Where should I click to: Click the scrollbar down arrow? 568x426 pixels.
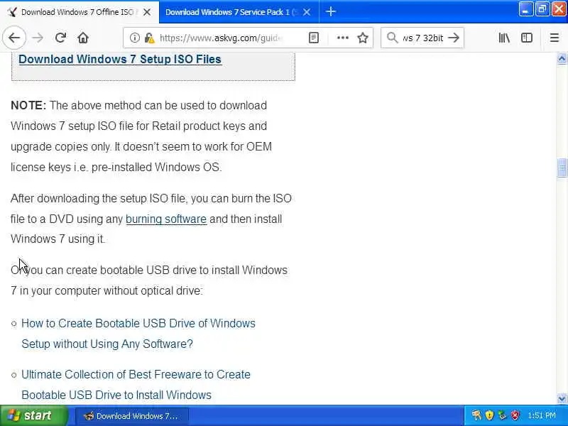(x=562, y=399)
